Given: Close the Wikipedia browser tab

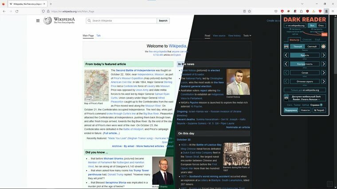Looking at the screenshot, I should pyautogui.click(x=44, y=4).
